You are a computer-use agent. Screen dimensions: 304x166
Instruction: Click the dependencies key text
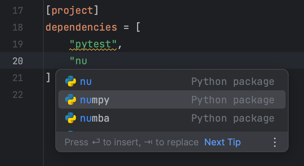(81, 27)
